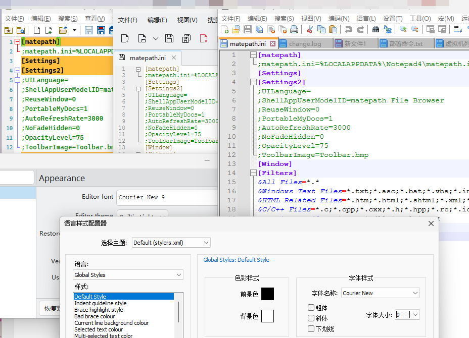The height and width of the screenshot is (338, 469).
Task: Click the Save All toolbar icon
Action: pos(259,28)
